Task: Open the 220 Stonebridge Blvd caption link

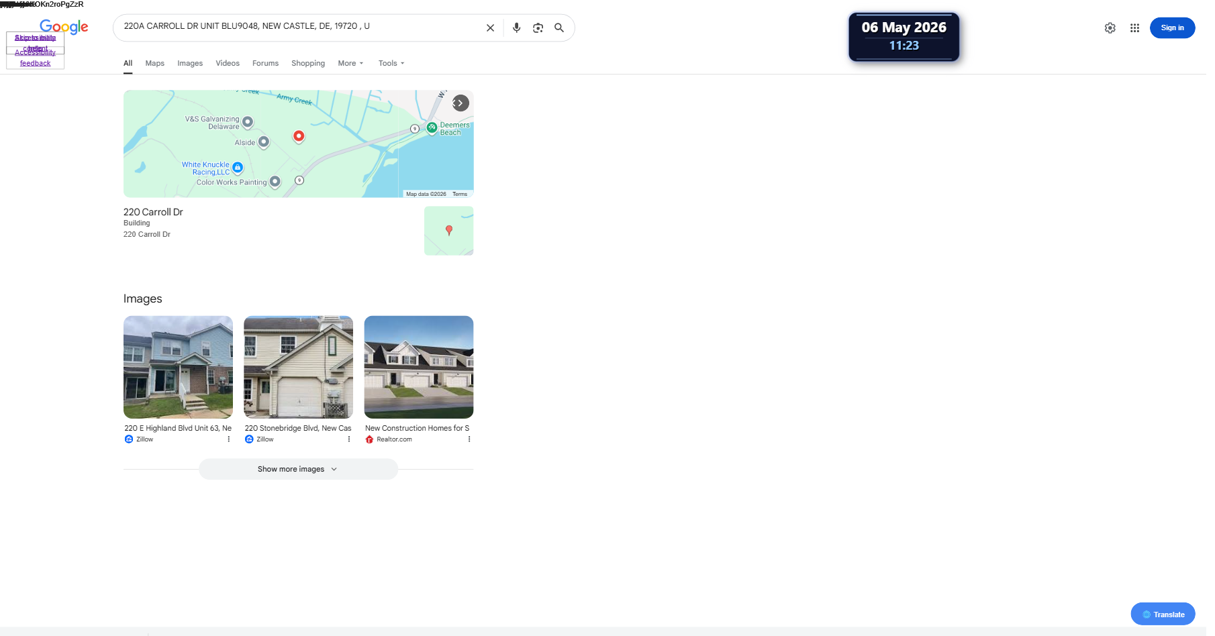Action: (x=298, y=428)
